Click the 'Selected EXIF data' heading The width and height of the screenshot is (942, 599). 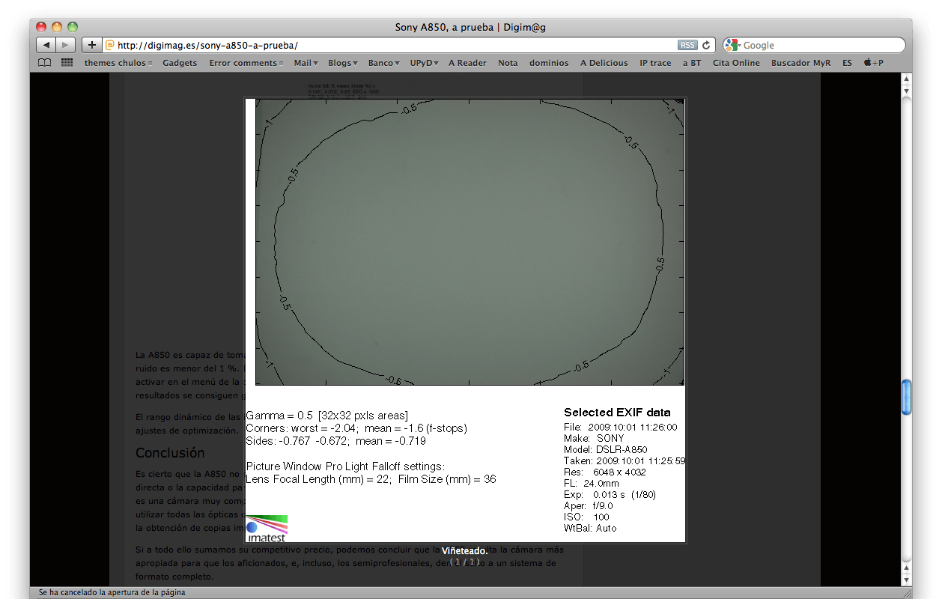click(617, 413)
